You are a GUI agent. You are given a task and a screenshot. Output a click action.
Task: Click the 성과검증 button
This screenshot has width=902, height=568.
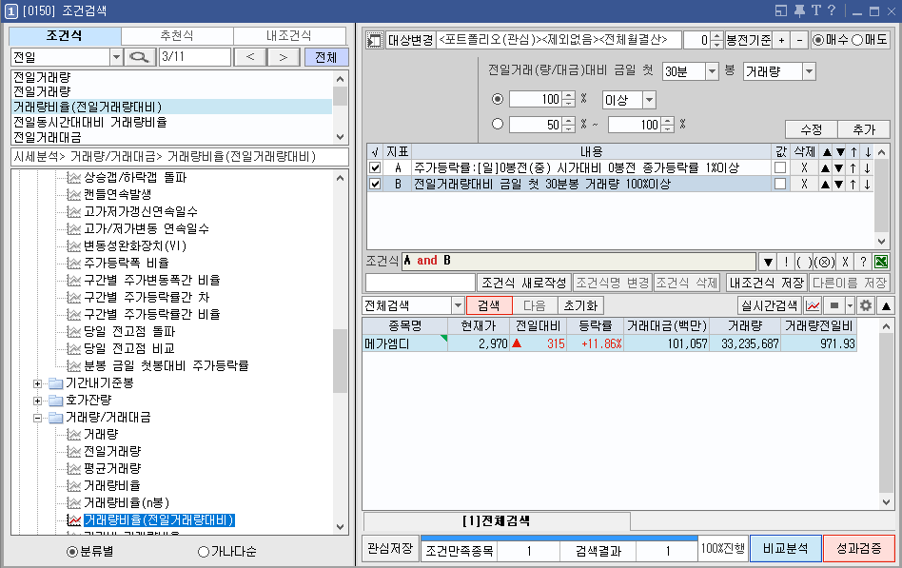pos(859,548)
